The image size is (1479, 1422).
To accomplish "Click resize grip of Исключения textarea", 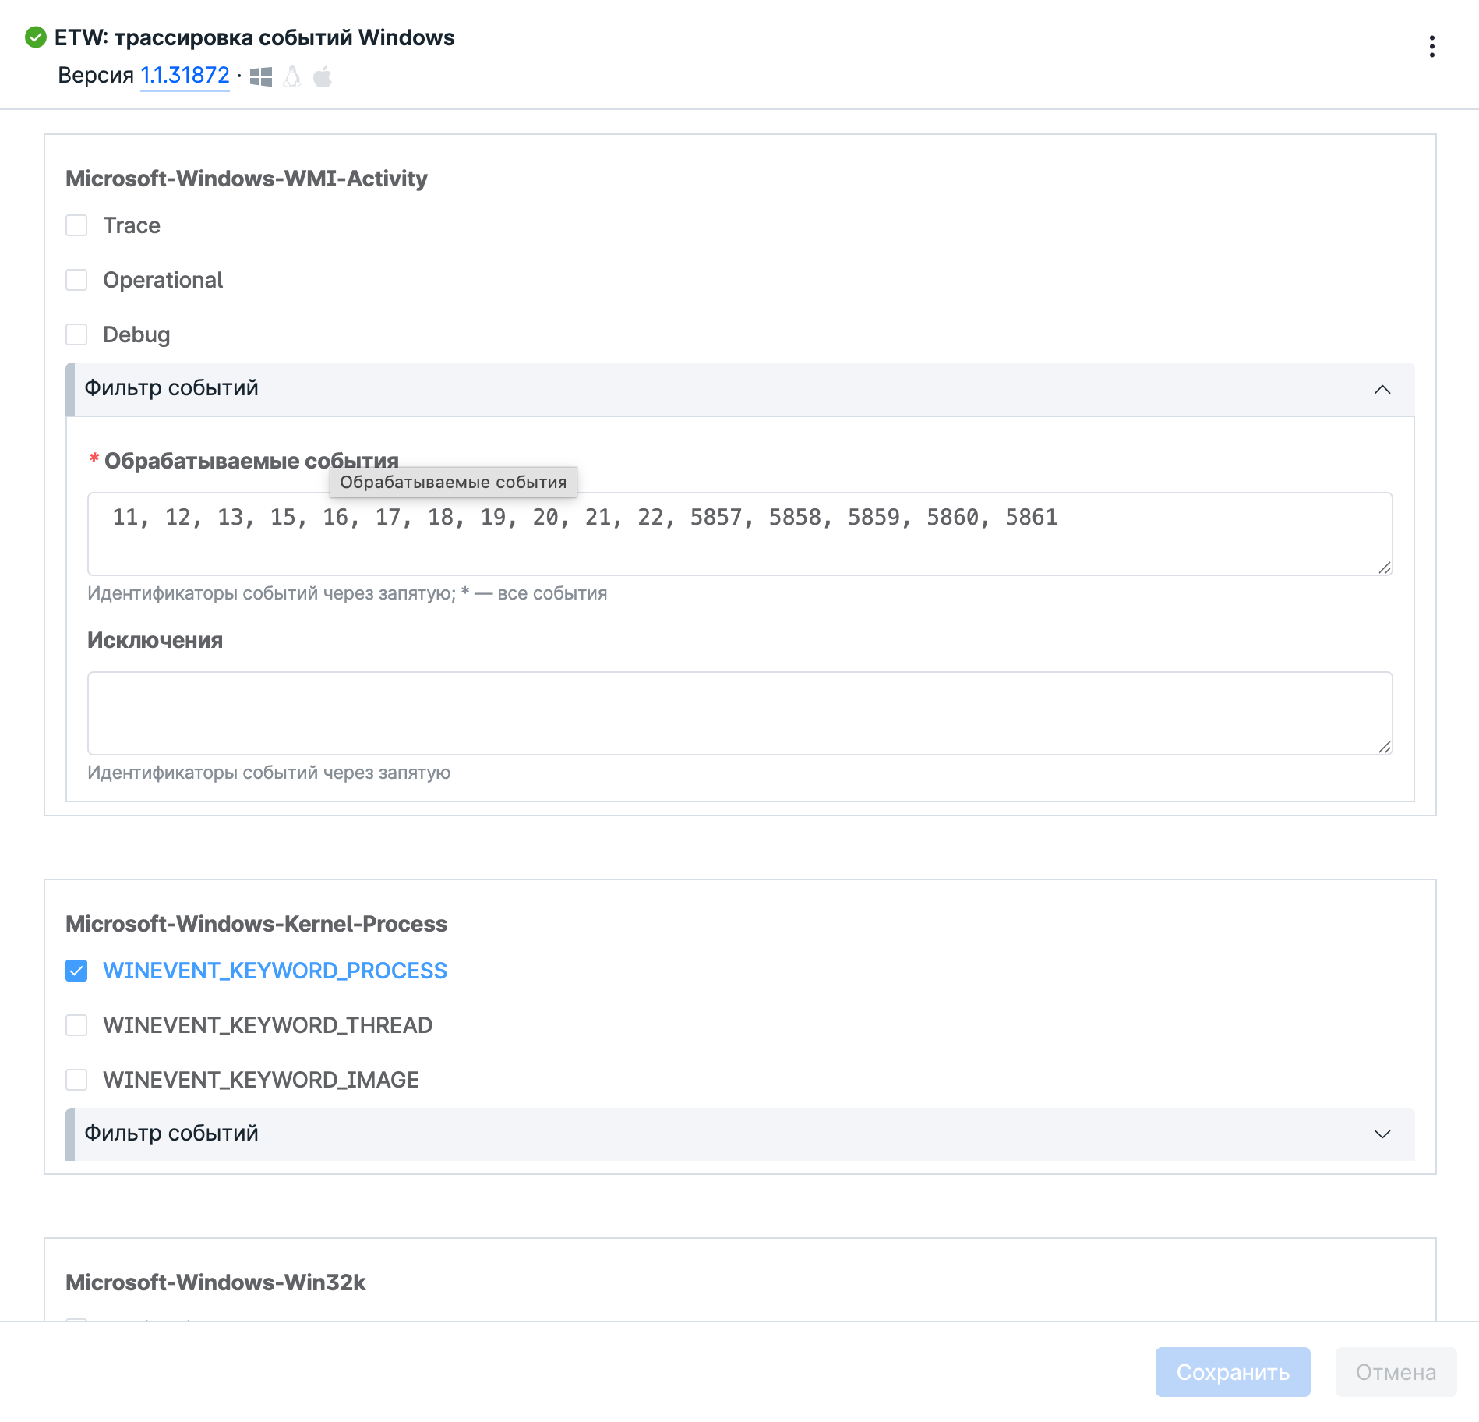I will (1384, 747).
